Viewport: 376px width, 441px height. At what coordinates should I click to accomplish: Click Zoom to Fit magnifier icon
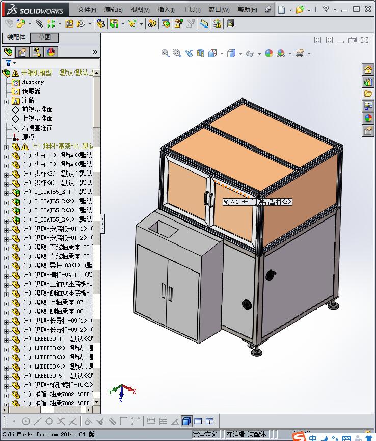tap(166, 53)
